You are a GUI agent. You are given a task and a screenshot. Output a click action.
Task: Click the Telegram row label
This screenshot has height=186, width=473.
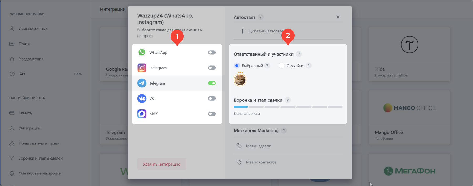(x=157, y=83)
